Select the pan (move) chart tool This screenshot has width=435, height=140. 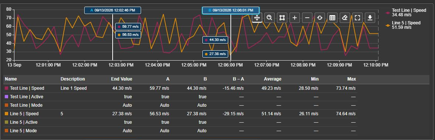coord(257,18)
